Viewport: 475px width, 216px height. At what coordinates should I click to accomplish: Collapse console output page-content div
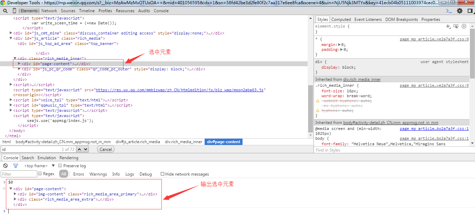point(11,189)
